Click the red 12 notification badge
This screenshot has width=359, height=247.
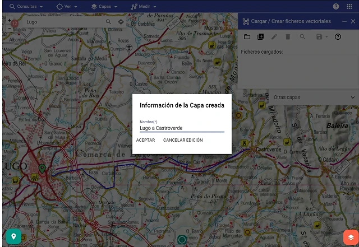tap(15, 23)
